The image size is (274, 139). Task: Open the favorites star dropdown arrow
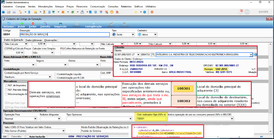coord(141,12)
